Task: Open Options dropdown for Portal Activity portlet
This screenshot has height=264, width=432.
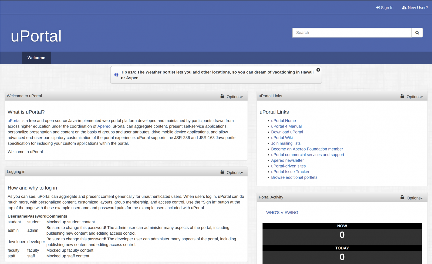Action: pyautogui.click(x=415, y=198)
